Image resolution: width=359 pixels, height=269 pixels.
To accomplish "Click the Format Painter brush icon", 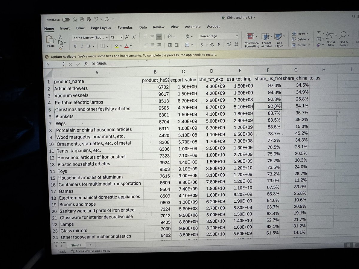I will pyautogui.click(x=61, y=48).
